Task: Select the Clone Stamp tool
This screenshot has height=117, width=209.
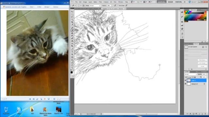Action: tap(72, 33)
